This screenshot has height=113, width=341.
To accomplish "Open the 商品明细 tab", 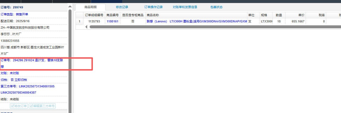I will (x=91, y=7).
